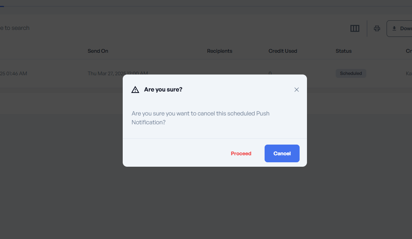This screenshot has height=239, width=412.
Task: Click the column layout icon
Action: pos(355,28)
